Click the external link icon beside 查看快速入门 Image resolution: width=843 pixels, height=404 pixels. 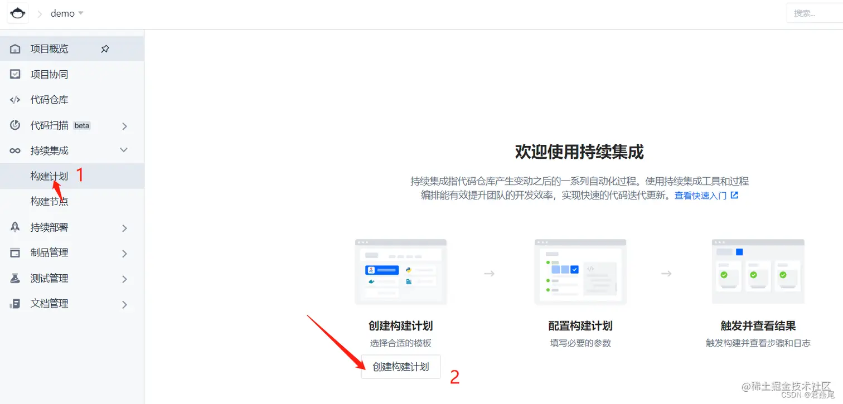click(x=734, y=195)
